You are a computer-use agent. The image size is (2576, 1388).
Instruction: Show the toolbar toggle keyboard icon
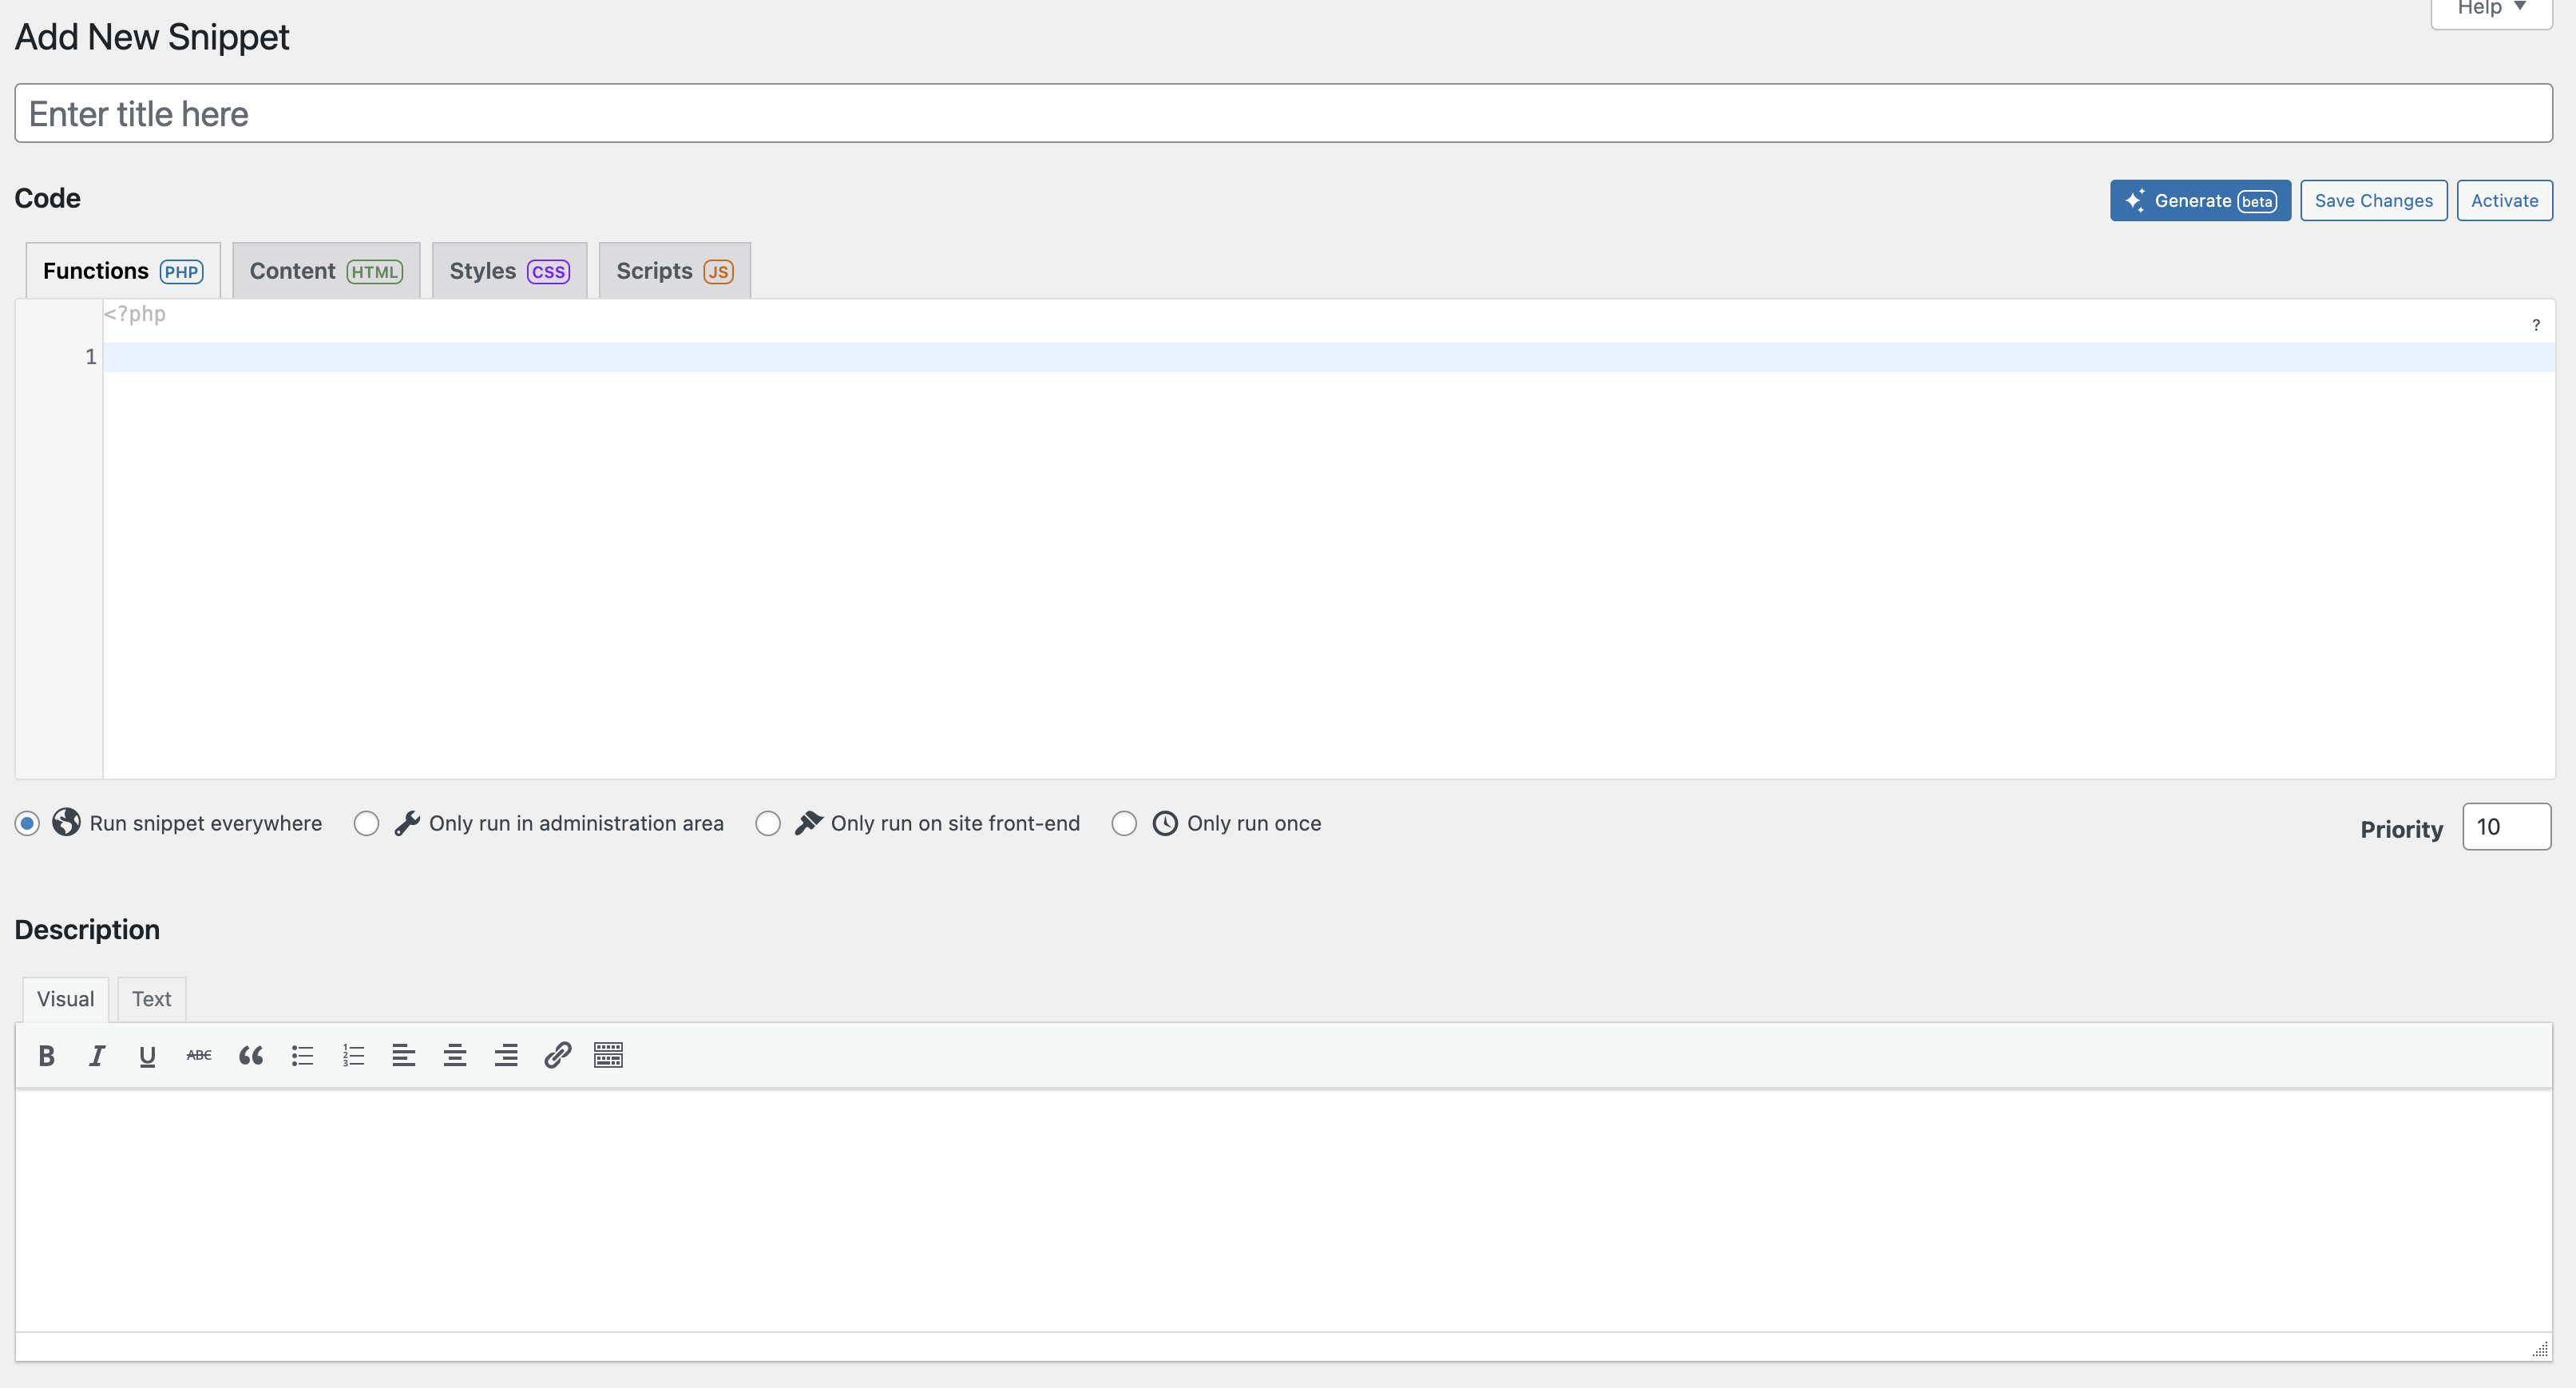(x=608, y=1055)
